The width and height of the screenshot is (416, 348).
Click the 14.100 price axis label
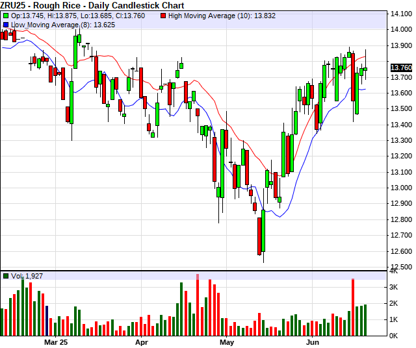point(398,14)
